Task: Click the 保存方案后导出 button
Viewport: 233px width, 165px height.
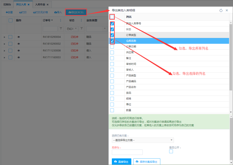Action: [x=147, y=162]
